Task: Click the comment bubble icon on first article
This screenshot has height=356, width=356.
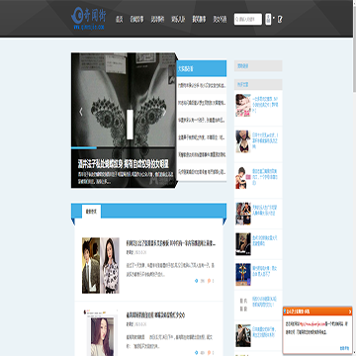Action: pyautogui.click(x=210, y=281)
